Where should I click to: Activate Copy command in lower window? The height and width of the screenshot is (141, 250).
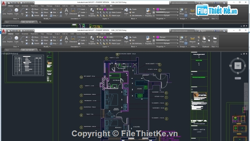(35, 40)
